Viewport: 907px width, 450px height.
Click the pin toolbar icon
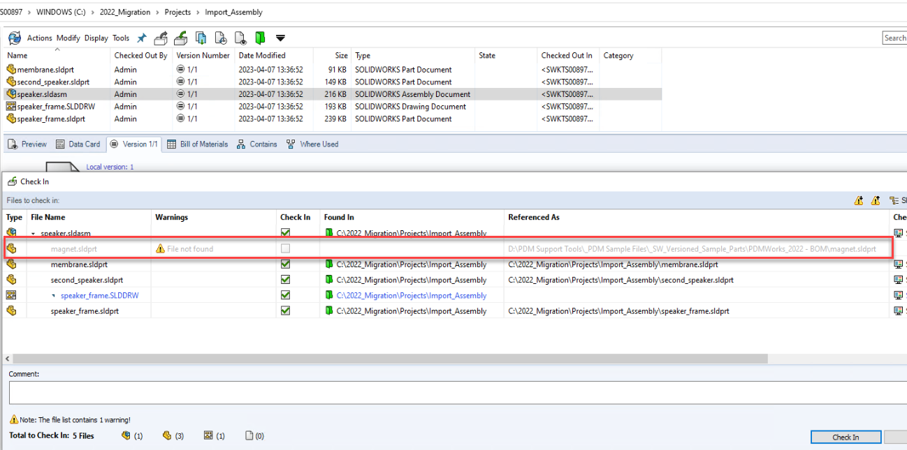pyautogui.click(x=141, y=38)
